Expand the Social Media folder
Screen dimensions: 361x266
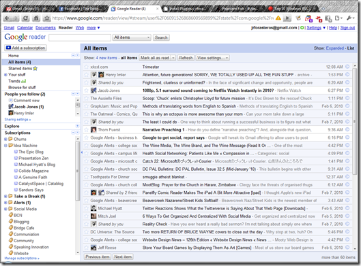click(x=5, y=209)
